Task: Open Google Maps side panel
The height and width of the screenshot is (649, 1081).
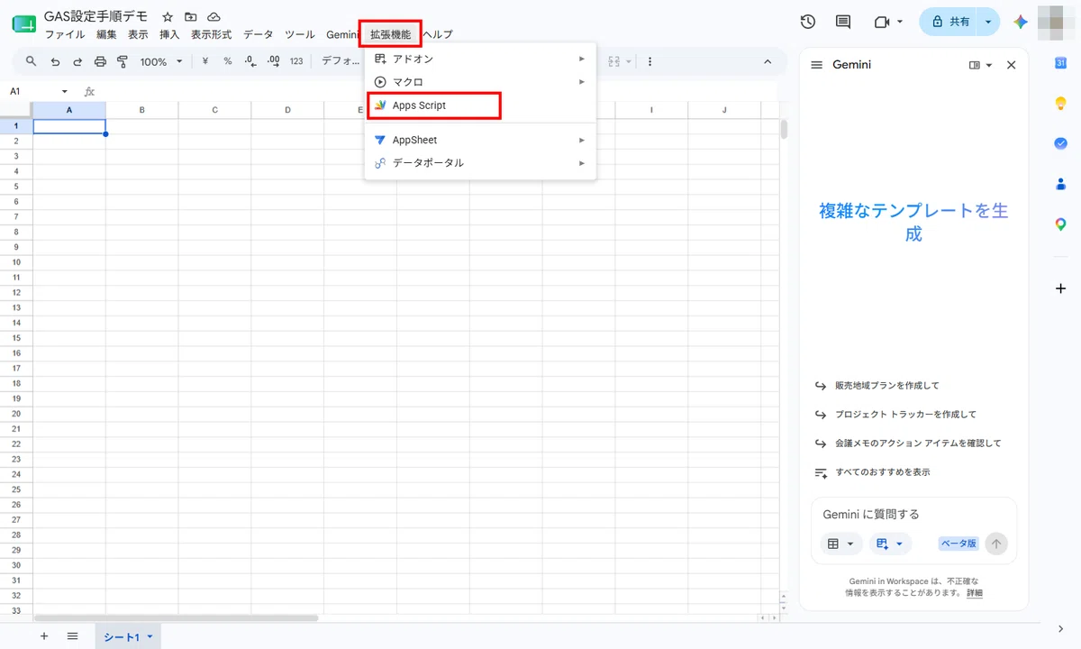Action: point(1061,224)
